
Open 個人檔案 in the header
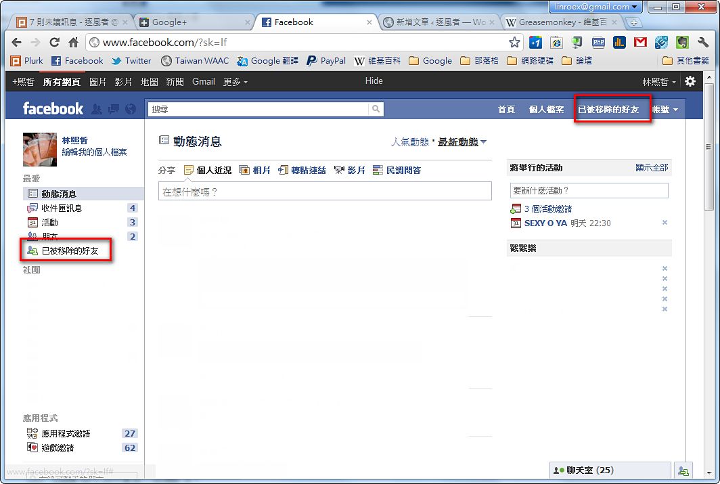[x=546, y=109]
